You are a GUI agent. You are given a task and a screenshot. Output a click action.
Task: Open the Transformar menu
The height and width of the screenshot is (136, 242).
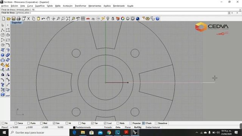pos(81,6)
